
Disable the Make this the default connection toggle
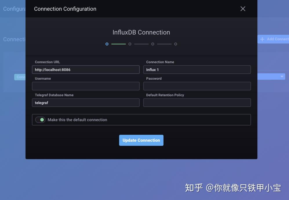(x=40, y=119)
